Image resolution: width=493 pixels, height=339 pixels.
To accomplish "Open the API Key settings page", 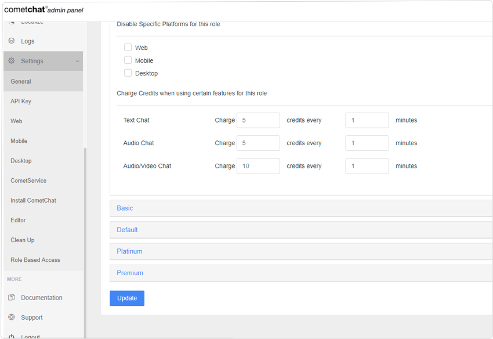I will point(21,101).
